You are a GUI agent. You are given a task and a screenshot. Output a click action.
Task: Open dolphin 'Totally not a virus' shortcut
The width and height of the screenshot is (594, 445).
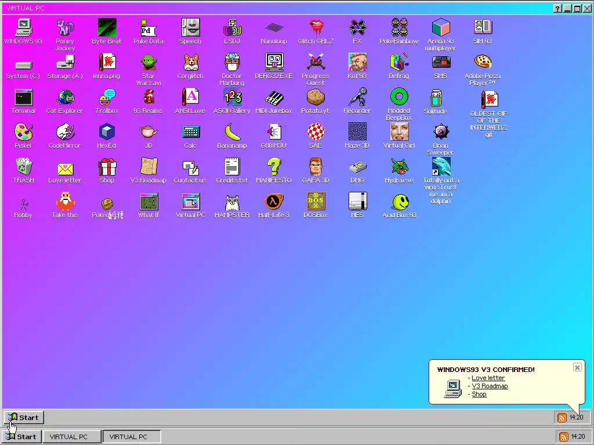[x=441, y=166]
